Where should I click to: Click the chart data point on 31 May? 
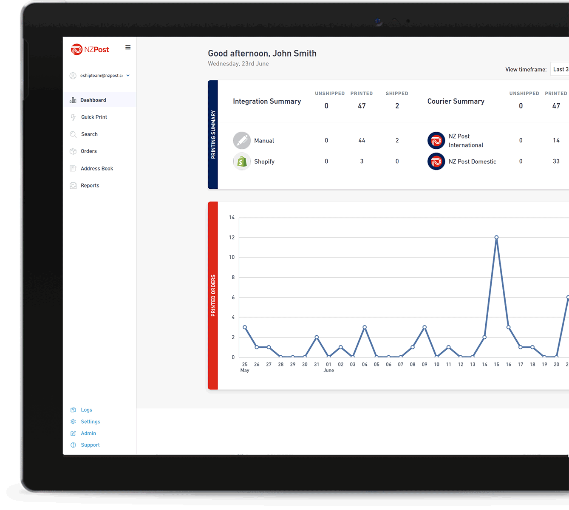[317, 337]
